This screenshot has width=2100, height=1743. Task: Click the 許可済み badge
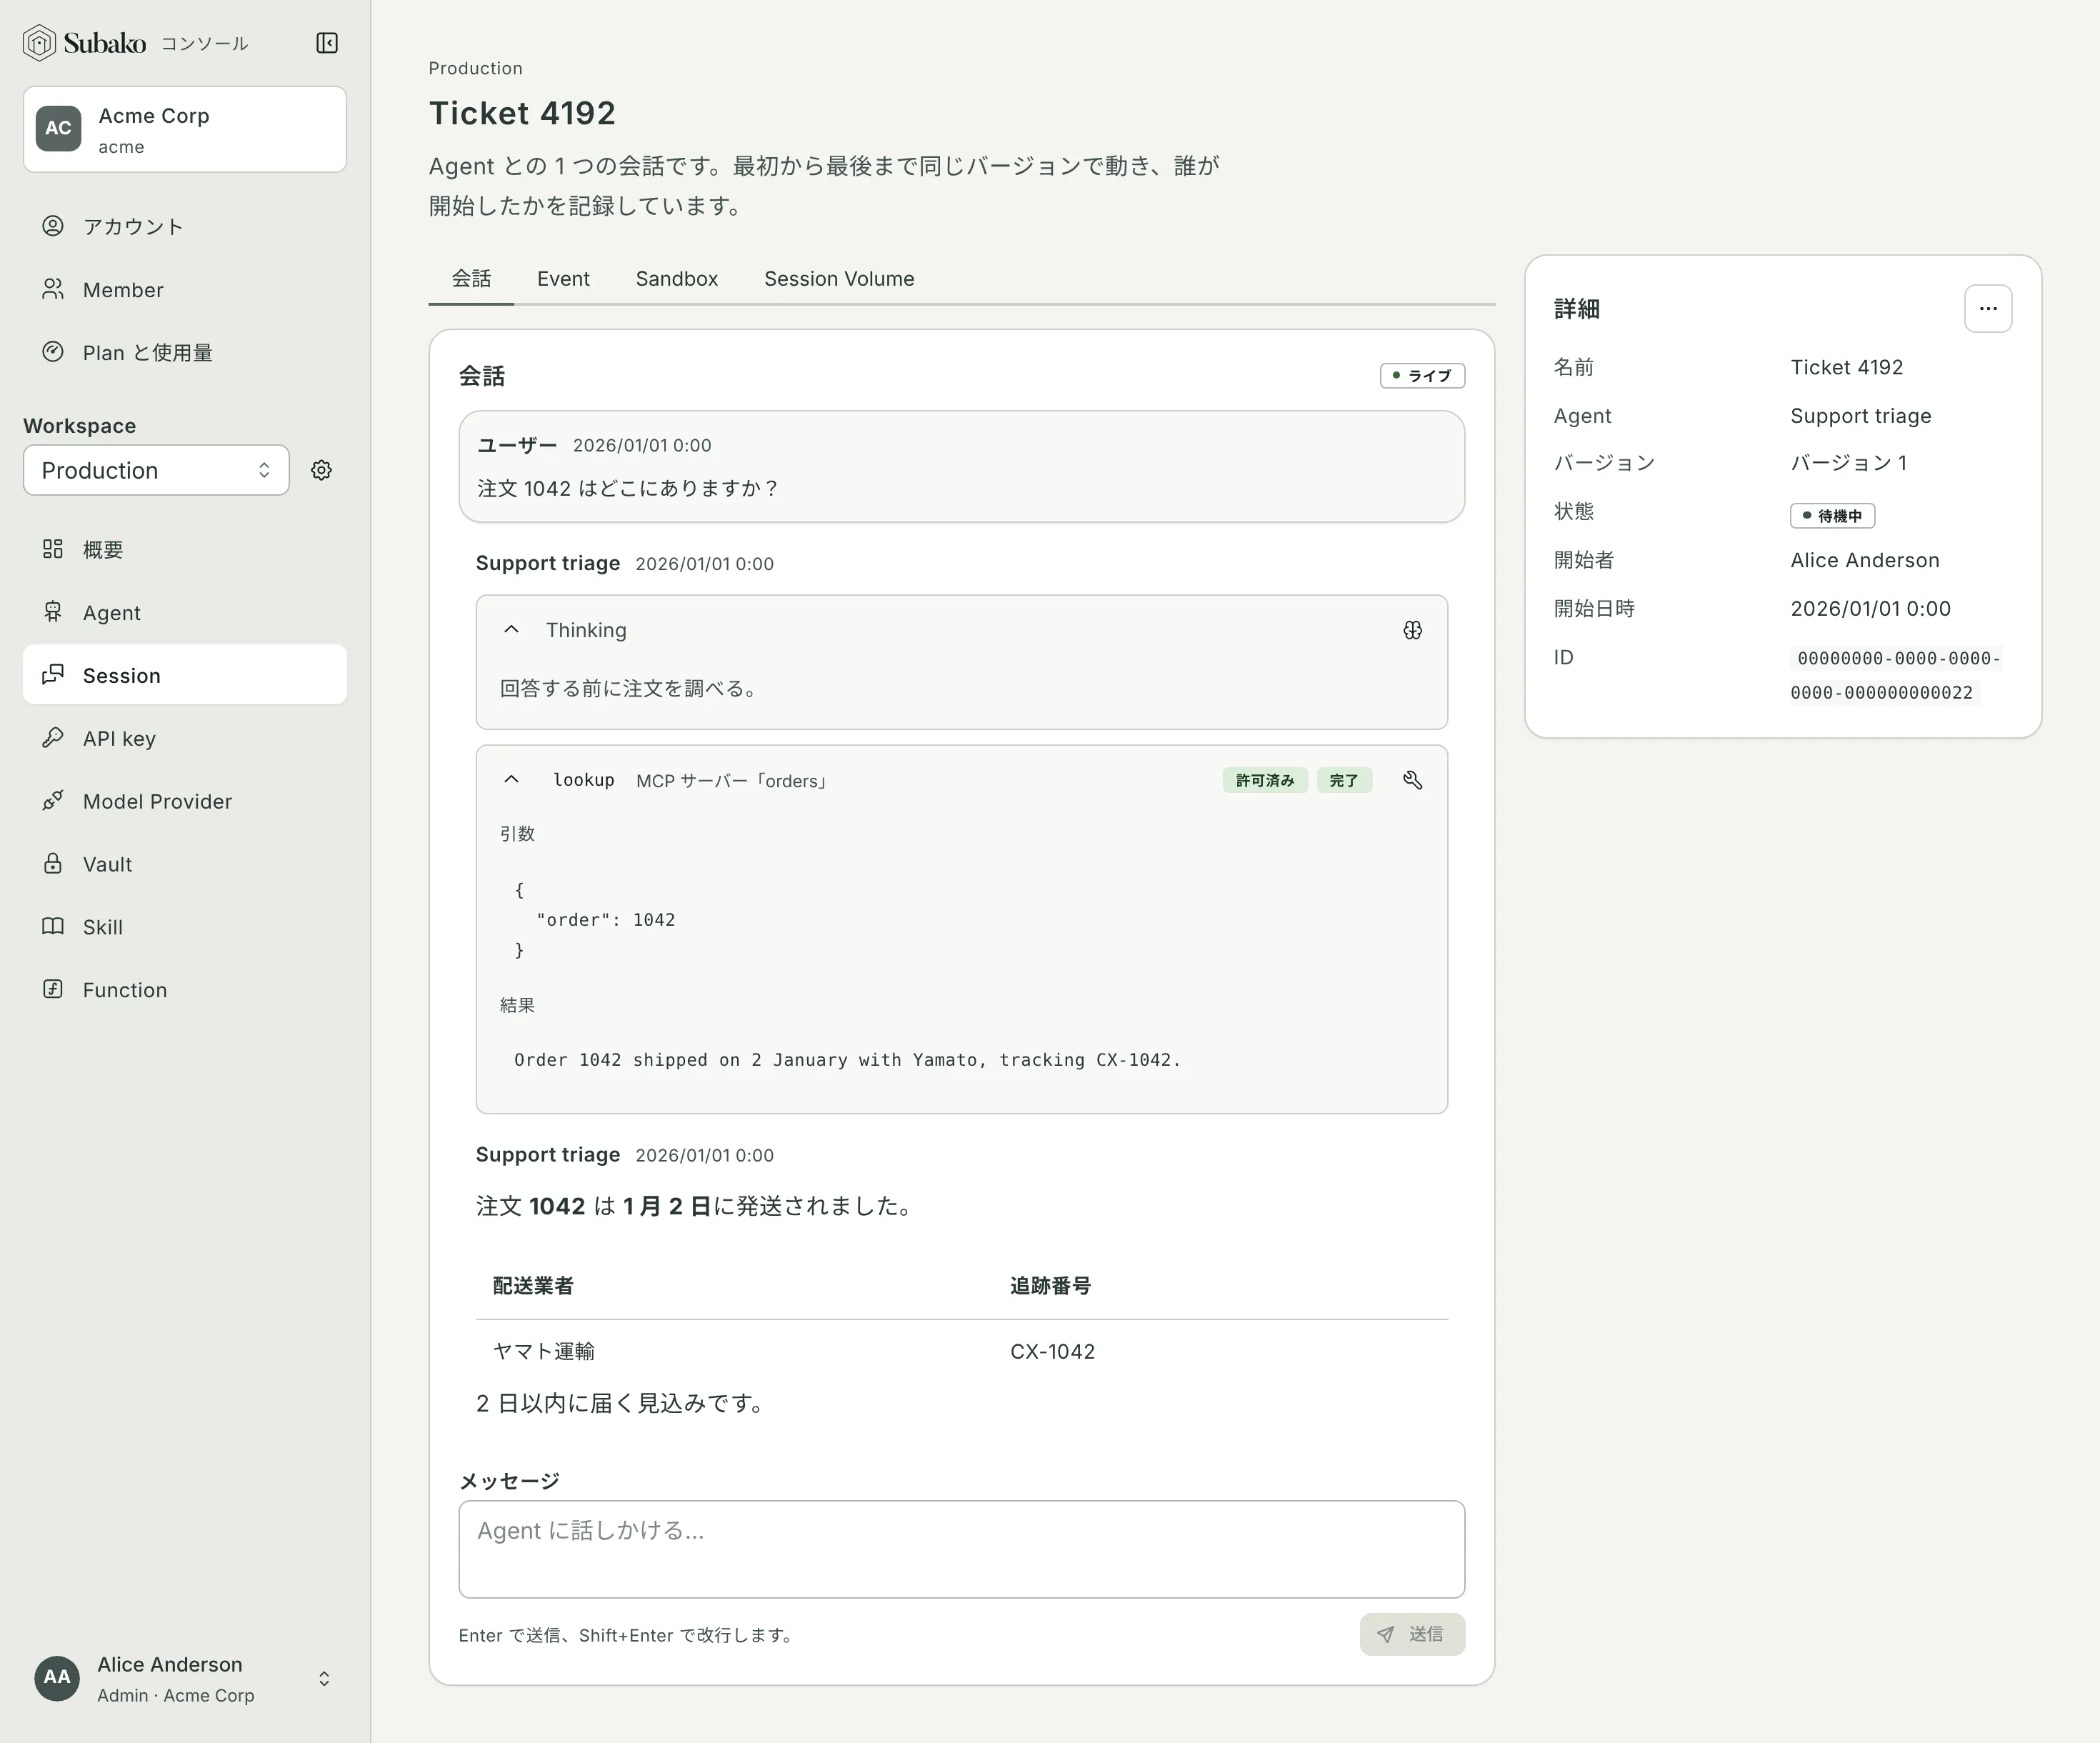tap(1265, 780)
